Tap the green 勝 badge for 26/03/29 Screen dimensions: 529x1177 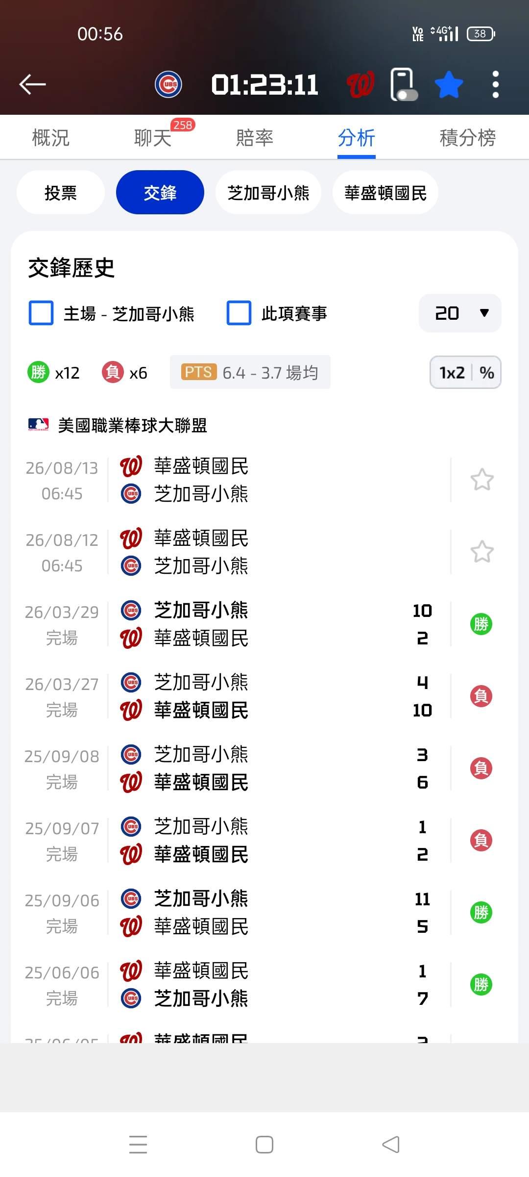pos(481,624)
